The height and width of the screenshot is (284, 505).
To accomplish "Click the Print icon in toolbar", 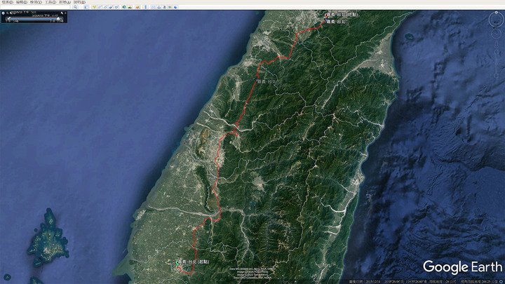I will 159,7.
